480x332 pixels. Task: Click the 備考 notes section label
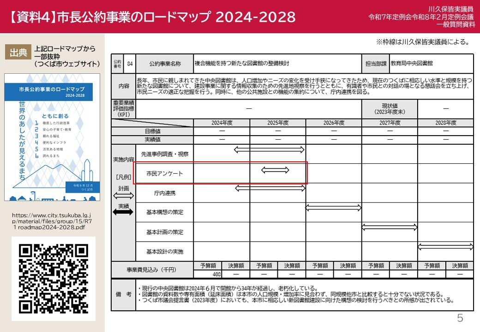[x=123, y=294]
